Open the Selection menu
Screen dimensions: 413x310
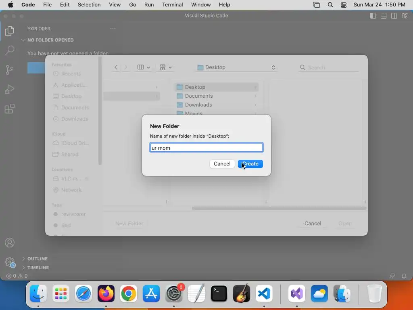(89, 5)
